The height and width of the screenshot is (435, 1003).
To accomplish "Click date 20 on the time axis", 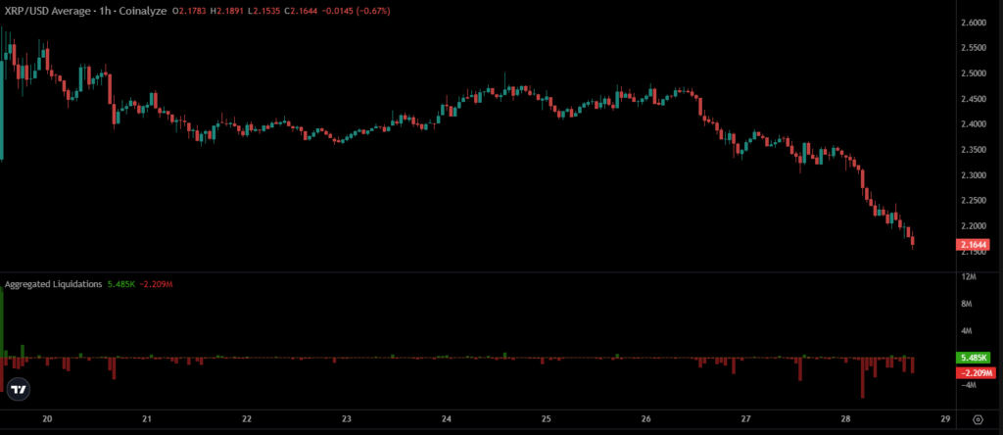I will (x=47, y=418).
